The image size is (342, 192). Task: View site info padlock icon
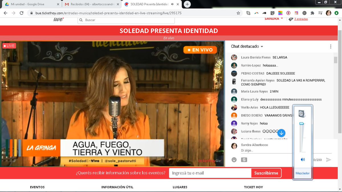[31, 13]
